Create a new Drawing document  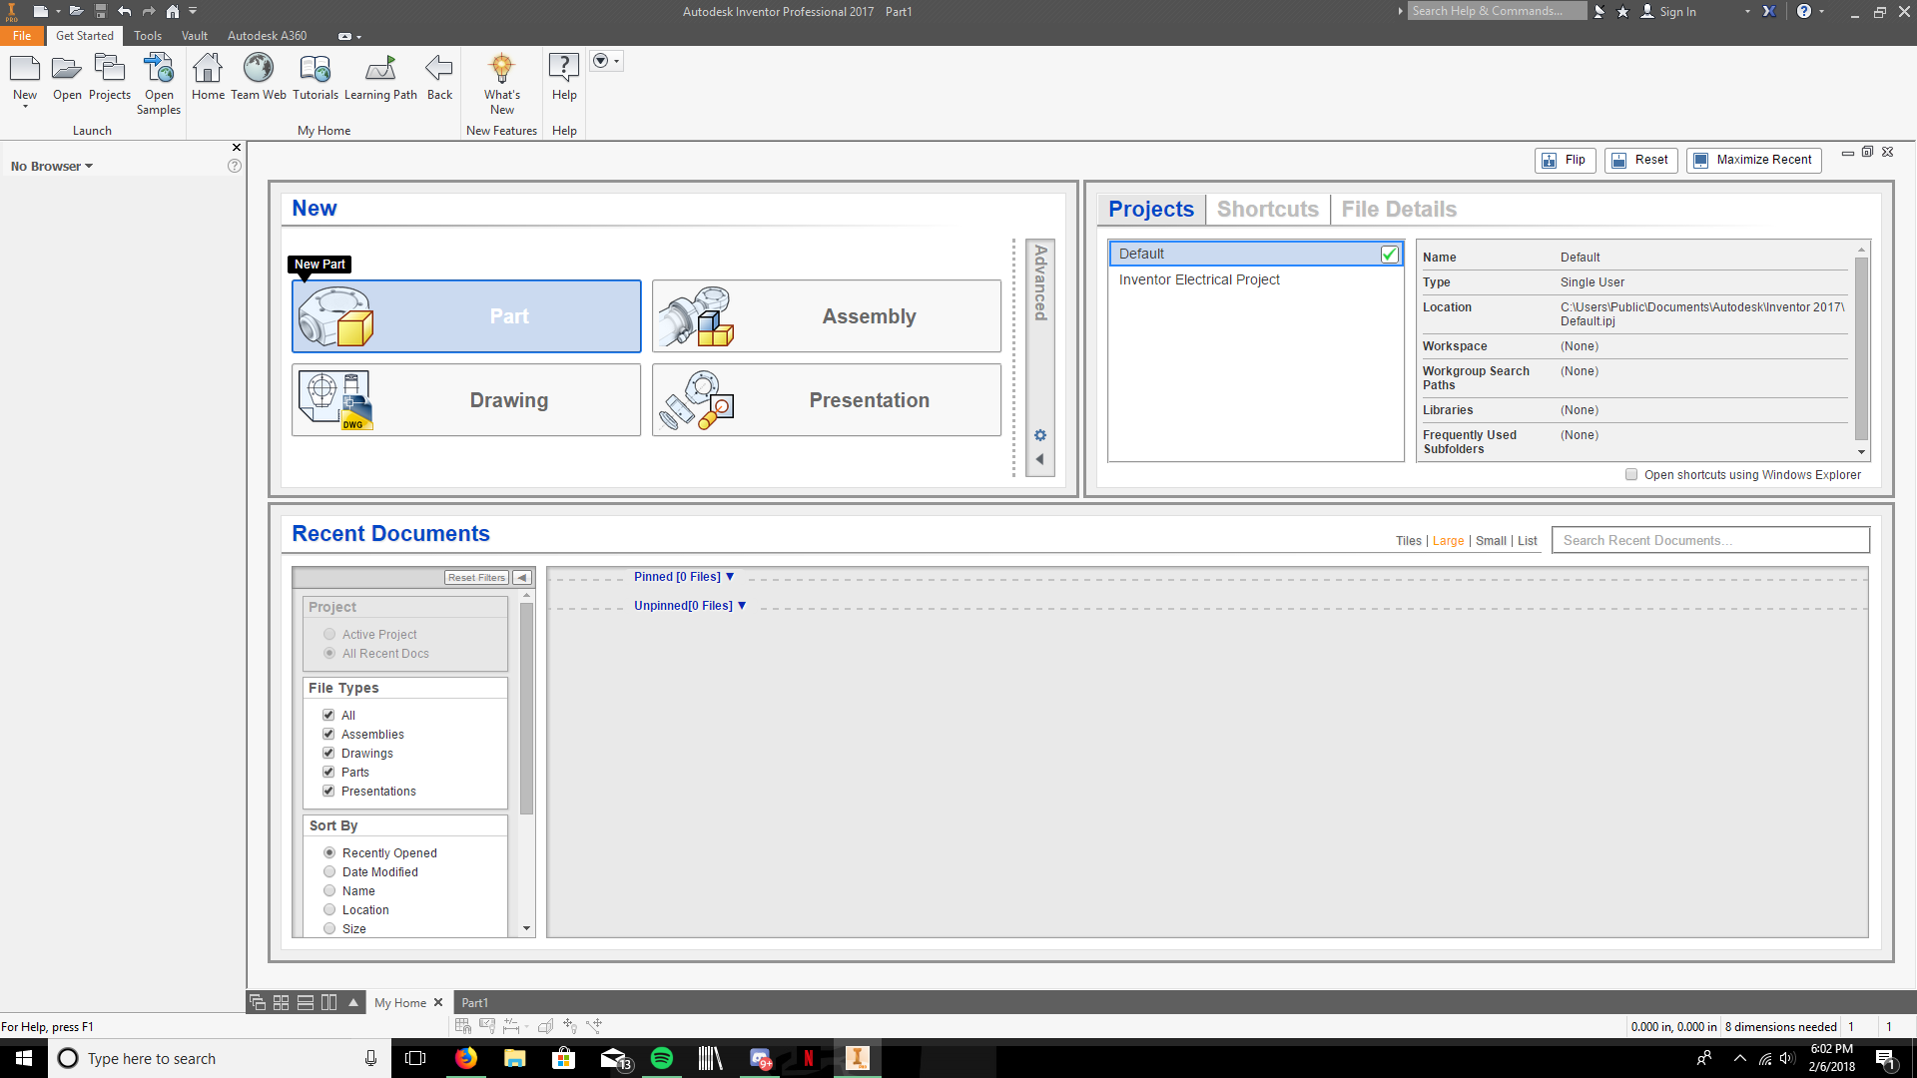coord(466,400)
